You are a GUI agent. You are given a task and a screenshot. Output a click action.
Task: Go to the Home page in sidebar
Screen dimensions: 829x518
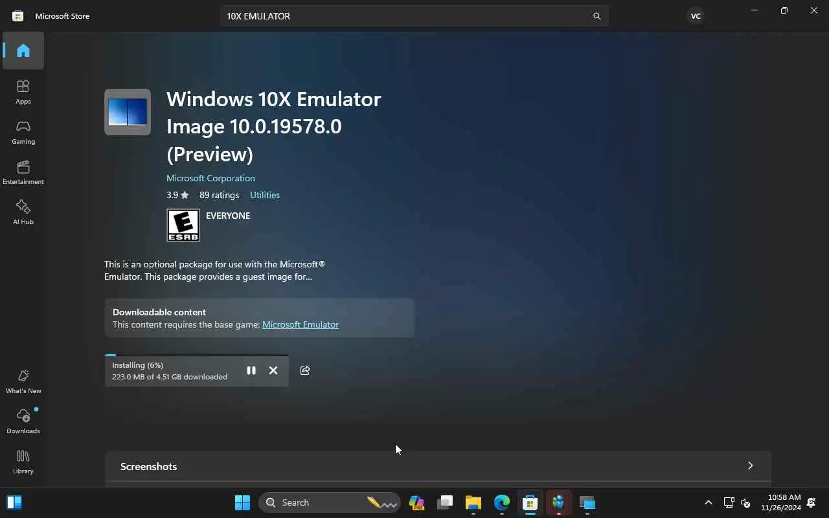(23, 51)
